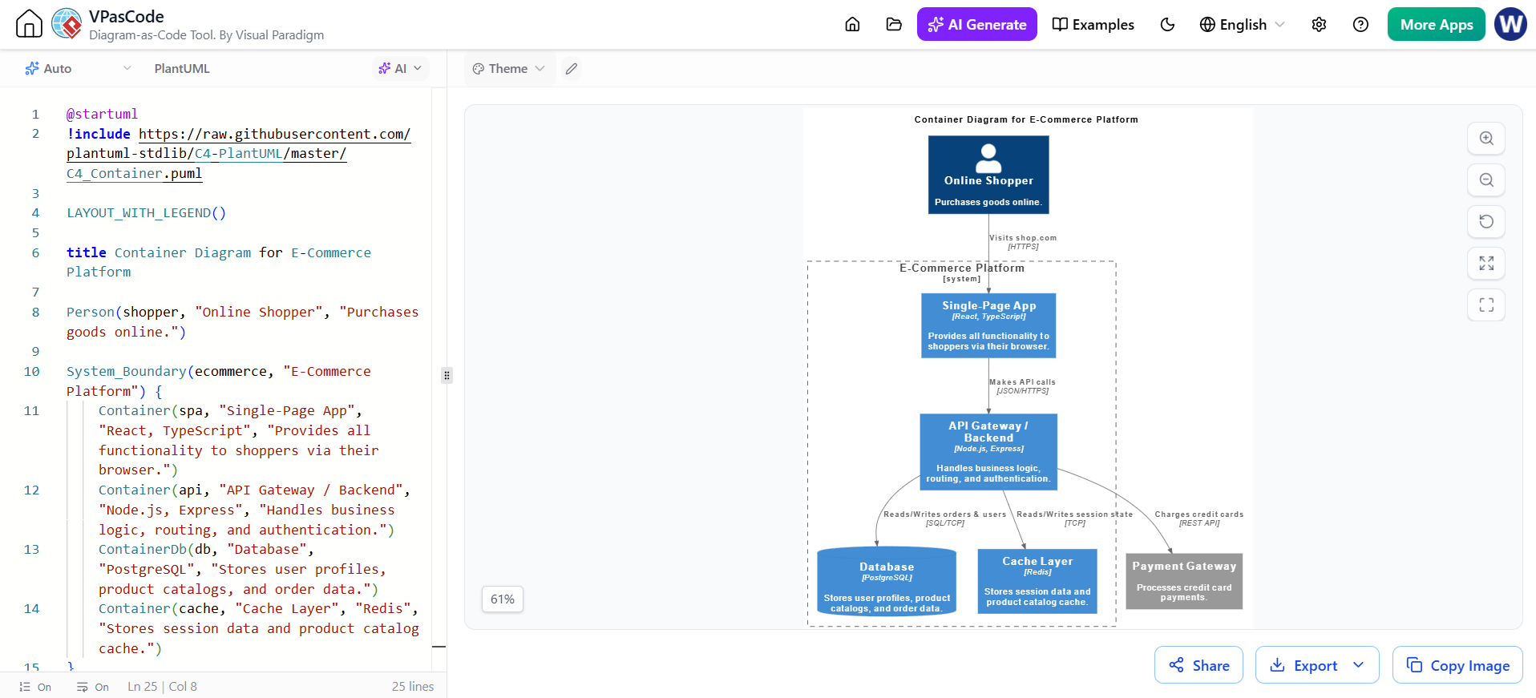Viewport: 1536px width, 698px height.
Task: Click the Database cylinder in diagram
Action: click(887, 583)
